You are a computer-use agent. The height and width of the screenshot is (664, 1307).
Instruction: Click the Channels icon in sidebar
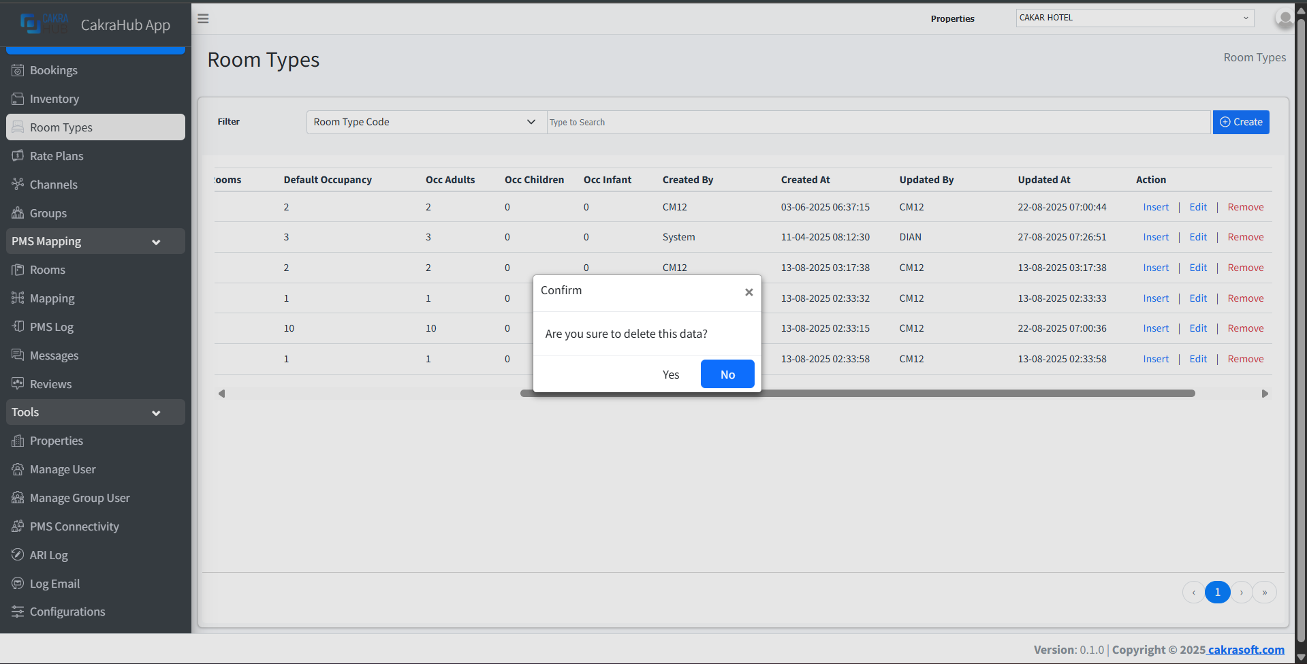click(18, 184)
